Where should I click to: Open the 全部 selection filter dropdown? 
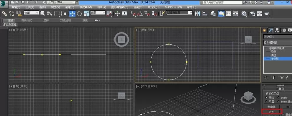click(x=31, y=13)
